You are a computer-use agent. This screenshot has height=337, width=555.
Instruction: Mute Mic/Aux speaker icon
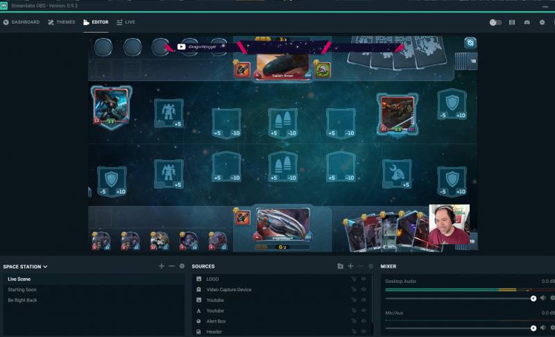coord(543,328)
